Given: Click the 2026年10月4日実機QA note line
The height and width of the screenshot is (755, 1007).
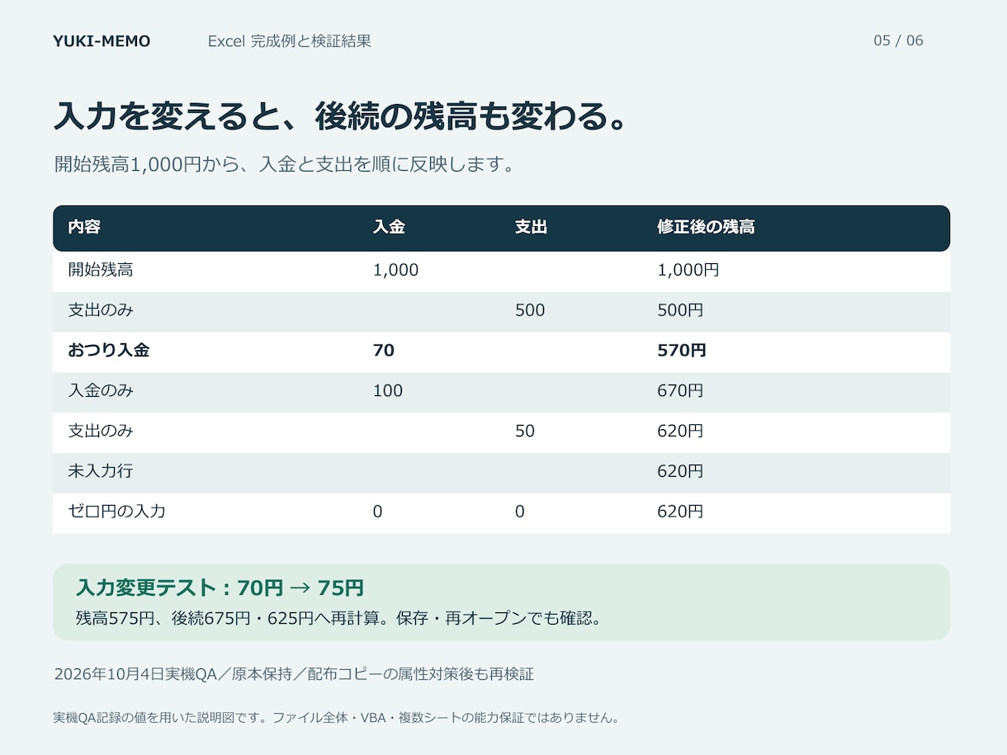Looking at the screenshot, I should [294, 674].
